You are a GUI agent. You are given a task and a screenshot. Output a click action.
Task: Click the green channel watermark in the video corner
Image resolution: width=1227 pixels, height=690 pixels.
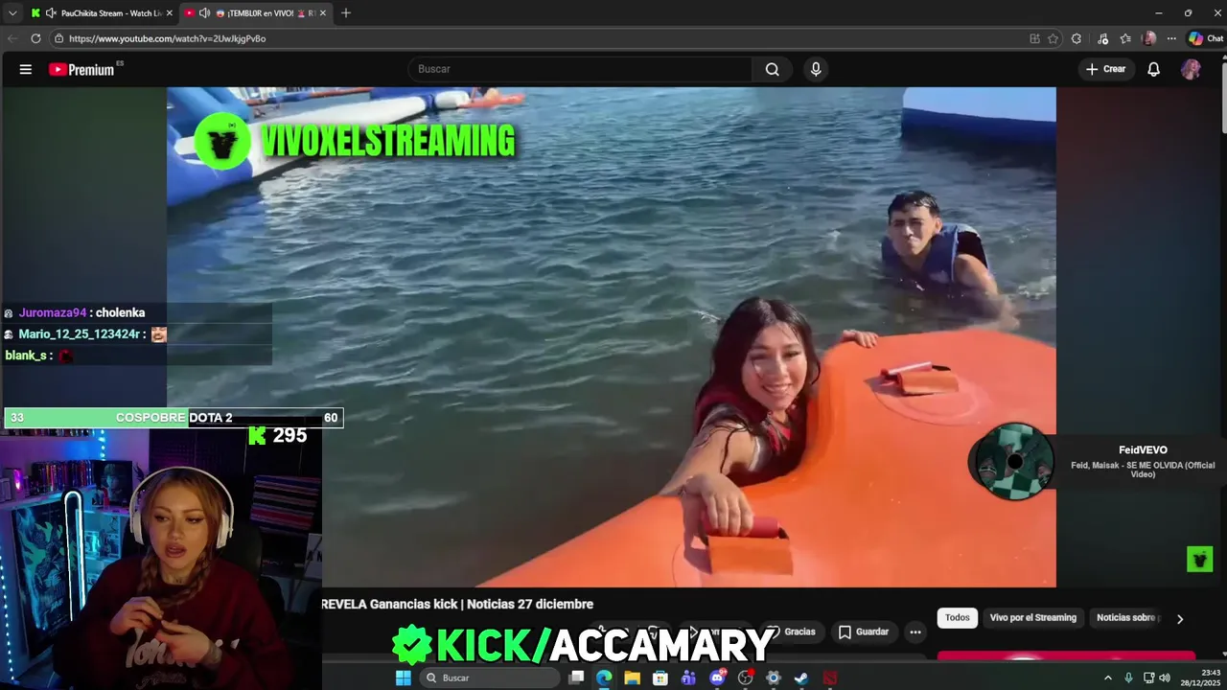(1200, 558)
